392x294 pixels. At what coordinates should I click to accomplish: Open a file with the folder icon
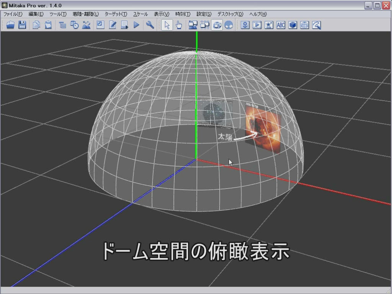tap(10, 25)
